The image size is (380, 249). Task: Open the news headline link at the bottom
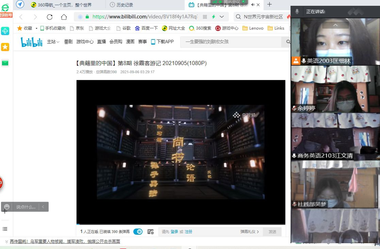point(65,242)
